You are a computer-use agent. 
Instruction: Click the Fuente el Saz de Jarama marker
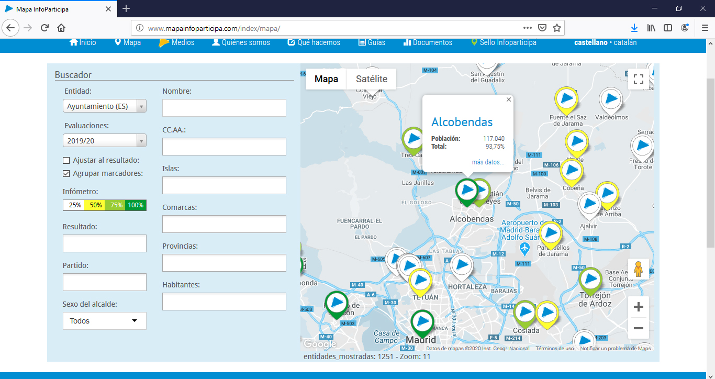click(566, 100)
